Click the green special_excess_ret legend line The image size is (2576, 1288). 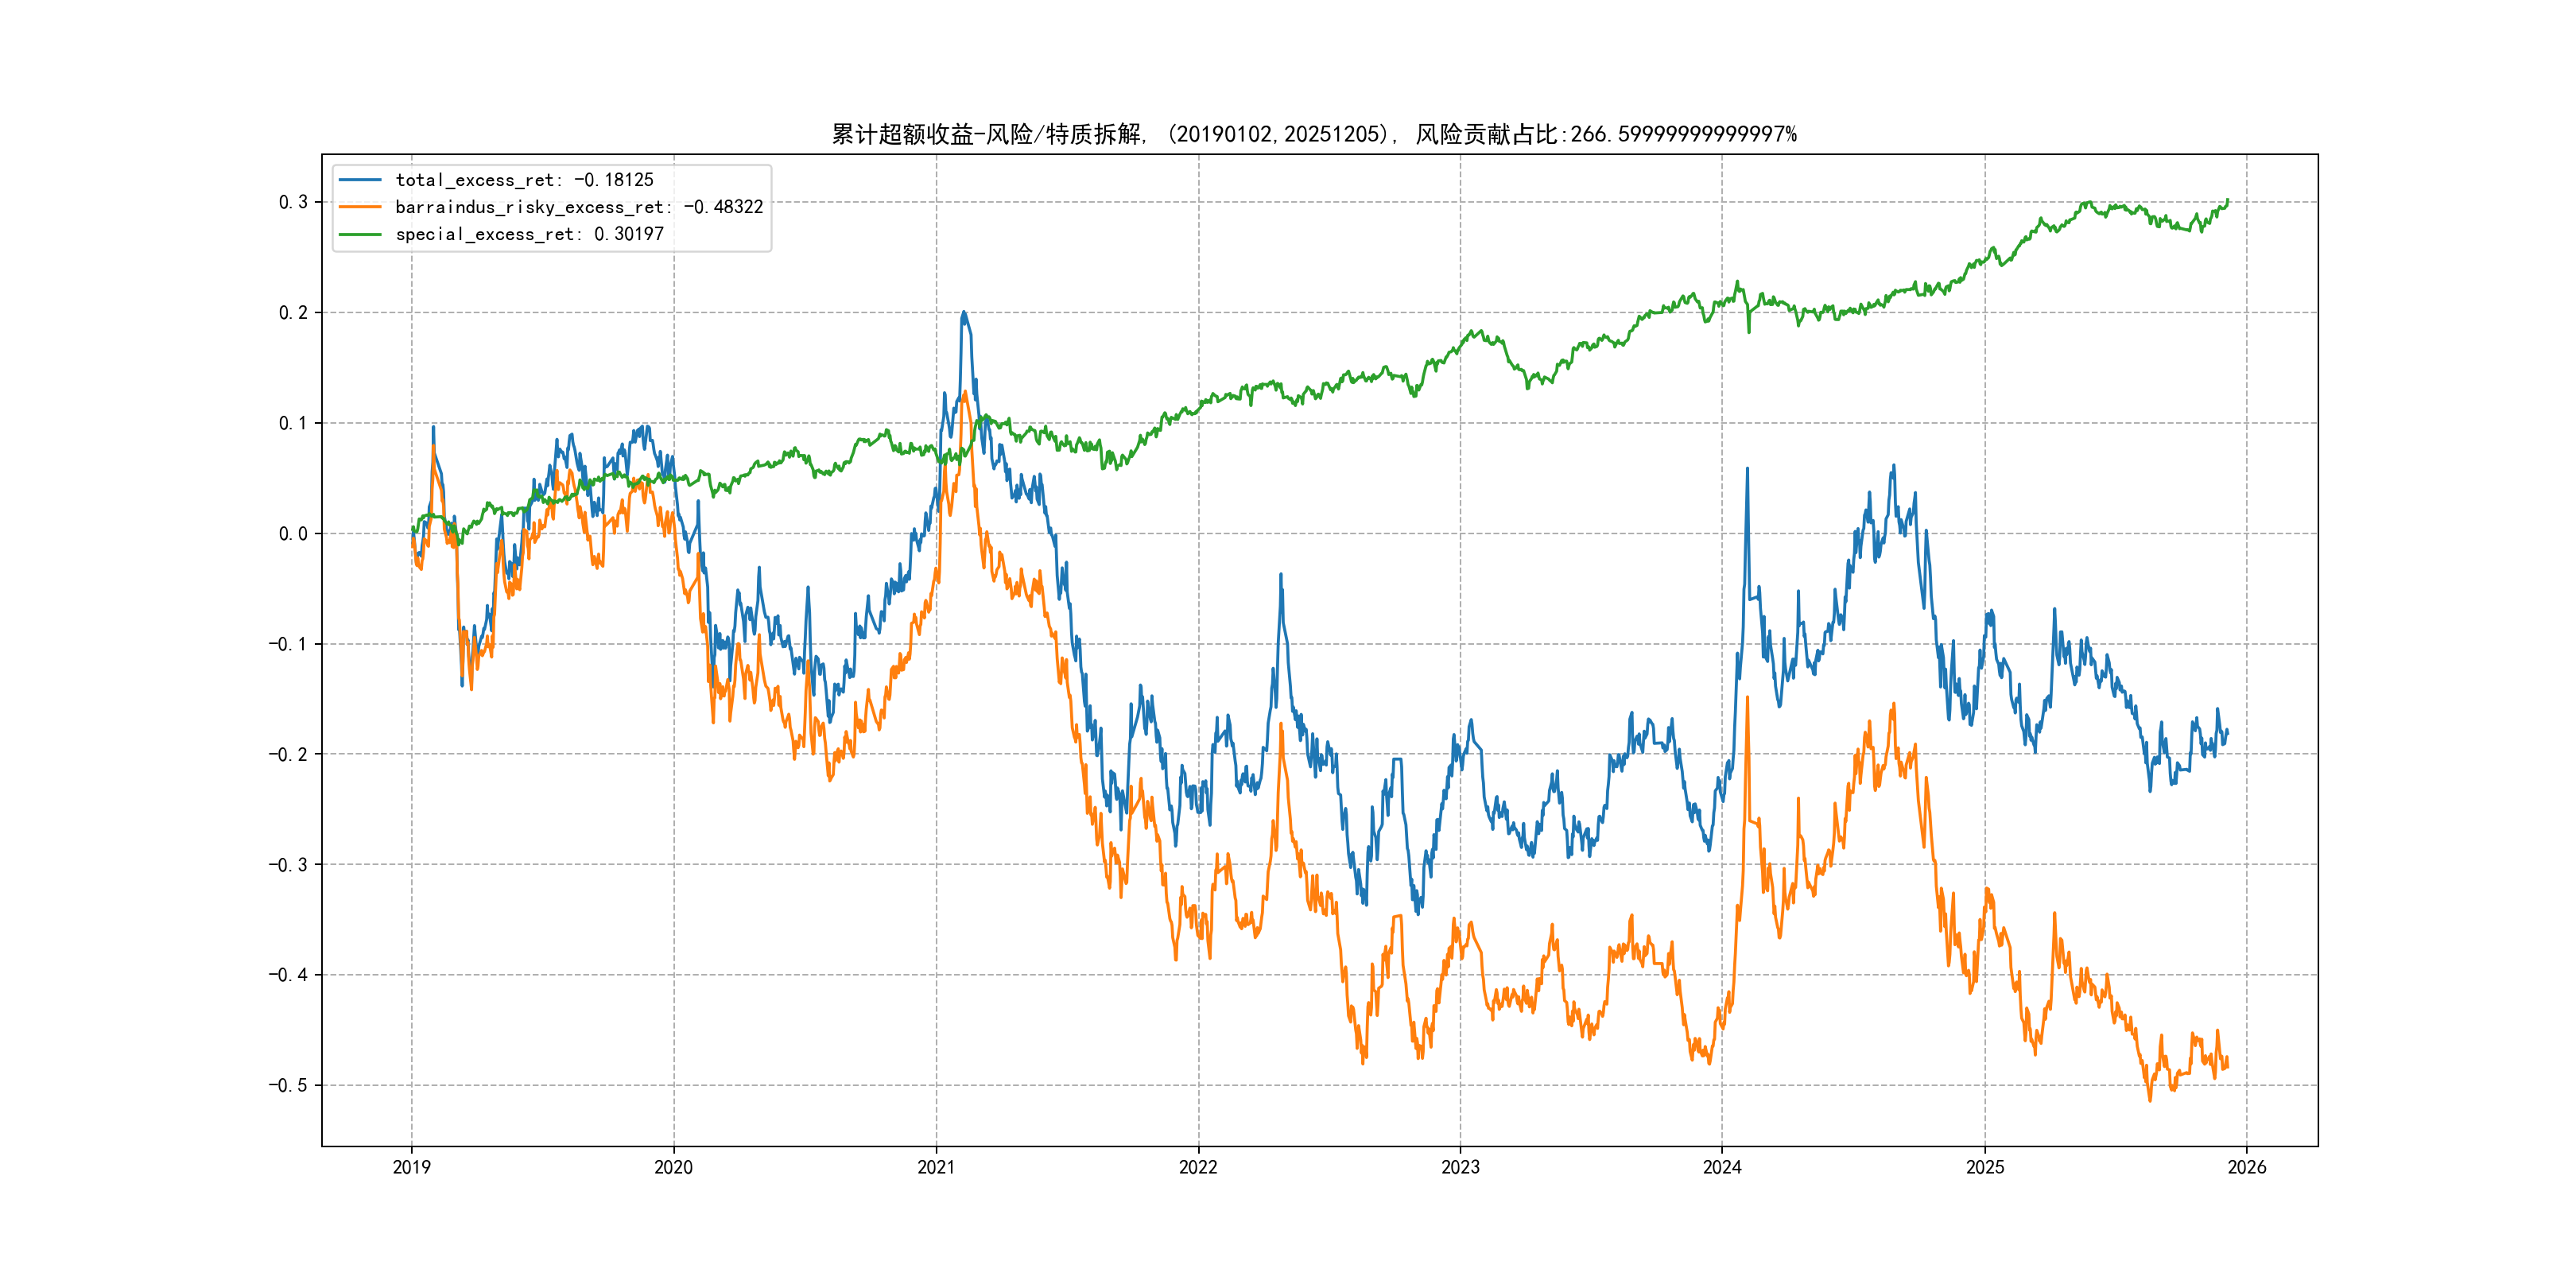tap(360, 234)
